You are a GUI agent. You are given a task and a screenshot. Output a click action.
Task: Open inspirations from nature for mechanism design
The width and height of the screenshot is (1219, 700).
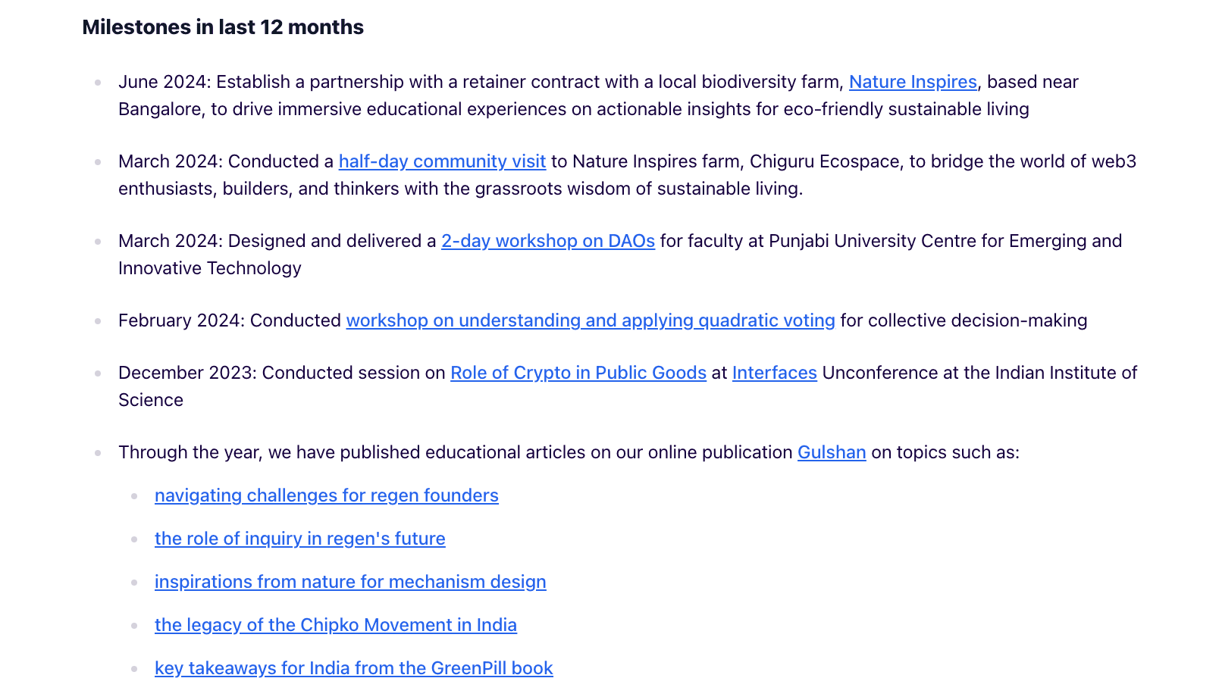click(x=349, y=582)
